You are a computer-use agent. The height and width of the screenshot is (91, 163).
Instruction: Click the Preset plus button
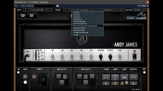tap(64, 10)
